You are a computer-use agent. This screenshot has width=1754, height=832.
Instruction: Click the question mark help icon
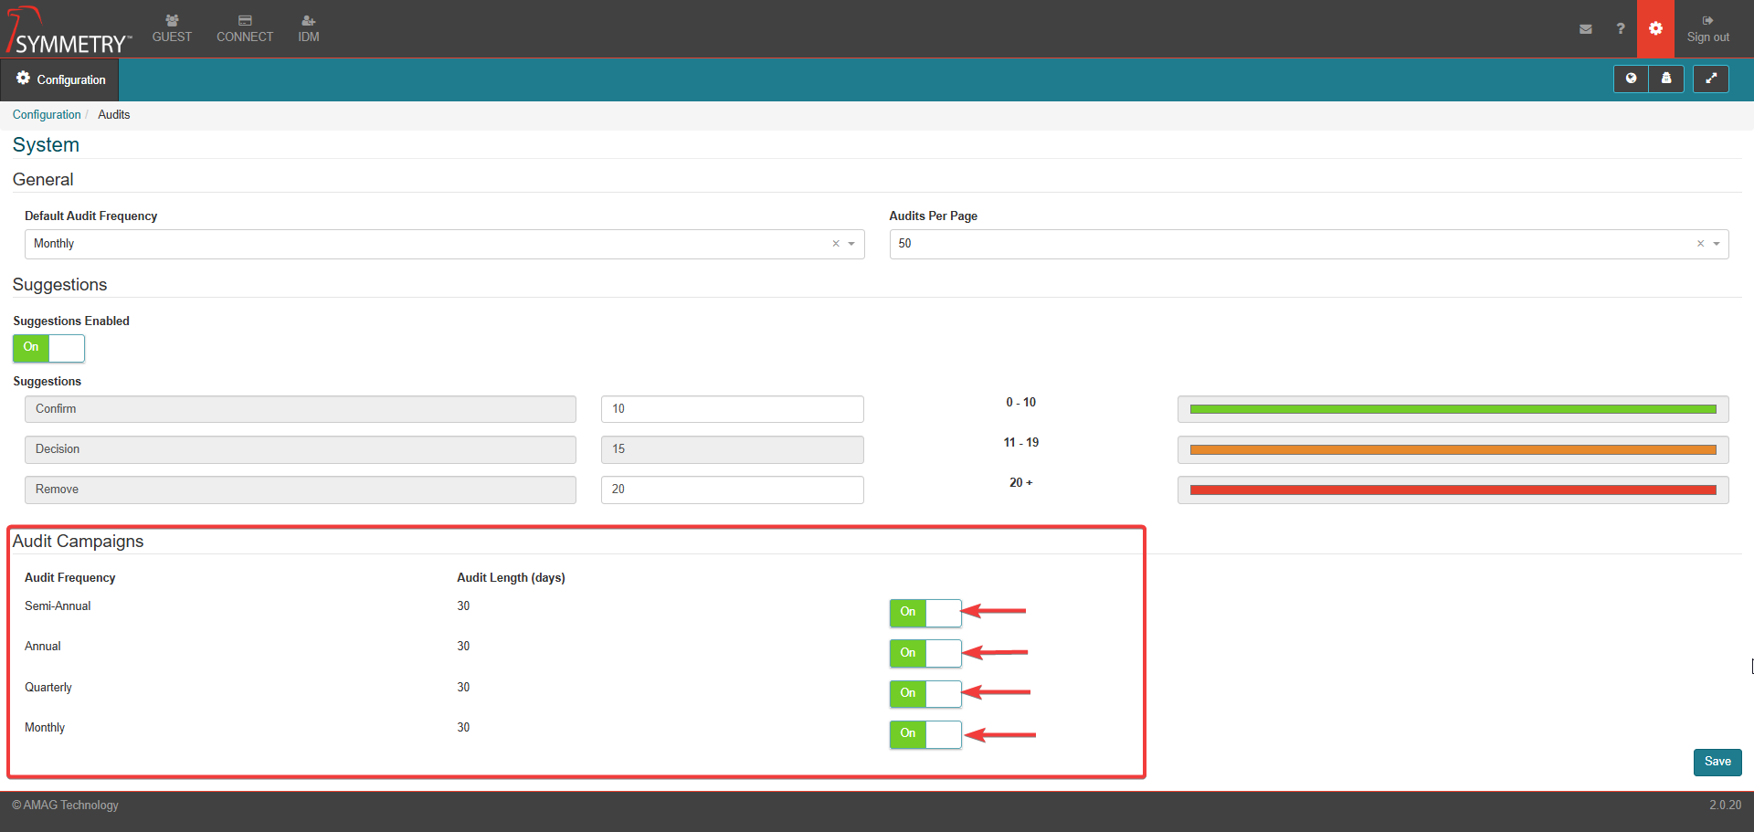click(1620, 29)
